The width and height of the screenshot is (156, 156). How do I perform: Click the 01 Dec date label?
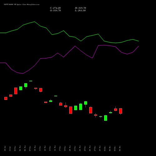pyautogui.click(x=105, y=149)
